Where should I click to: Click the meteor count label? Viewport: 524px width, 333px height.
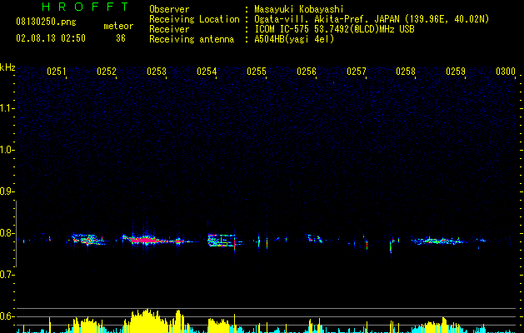pos(118,26)
